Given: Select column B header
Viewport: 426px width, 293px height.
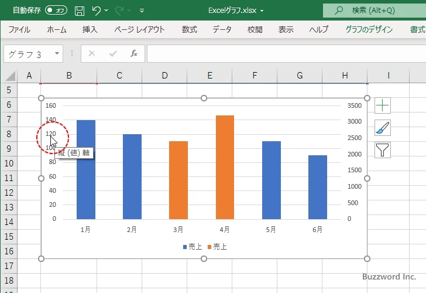Looking at the screenshot, I should (x=69, y=76).
